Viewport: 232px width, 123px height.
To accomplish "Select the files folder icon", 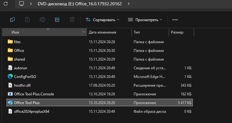I will tap(10, 42).
